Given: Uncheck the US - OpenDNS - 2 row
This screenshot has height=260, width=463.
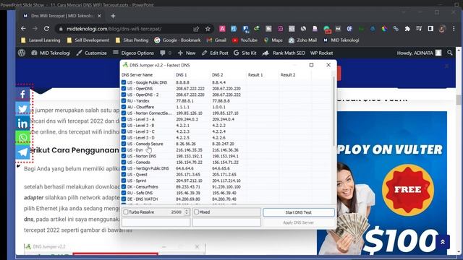Looking at the screenshot, I should coord(124,95).
